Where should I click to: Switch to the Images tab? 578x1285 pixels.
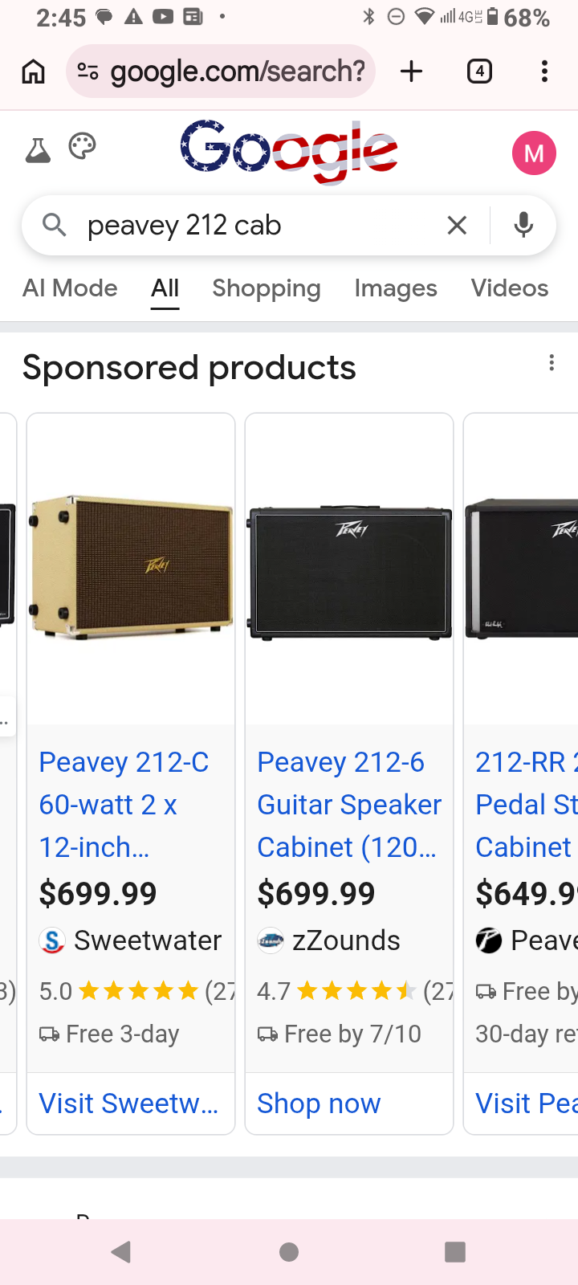pos(396,288)
